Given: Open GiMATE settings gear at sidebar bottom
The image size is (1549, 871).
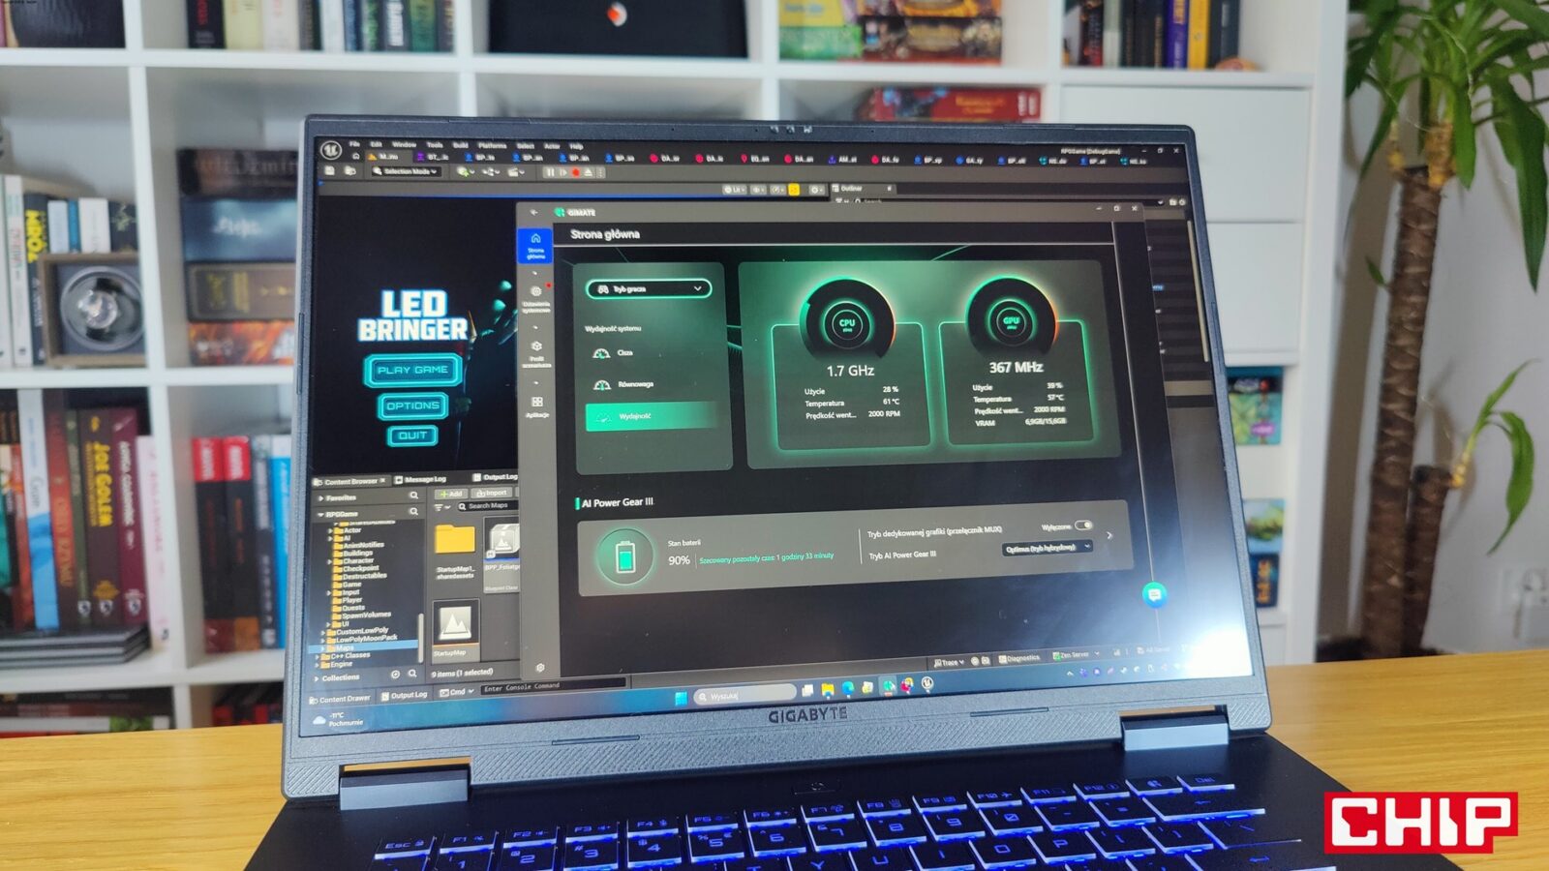Looking at the screenshot, I should (x=540, y=668).
